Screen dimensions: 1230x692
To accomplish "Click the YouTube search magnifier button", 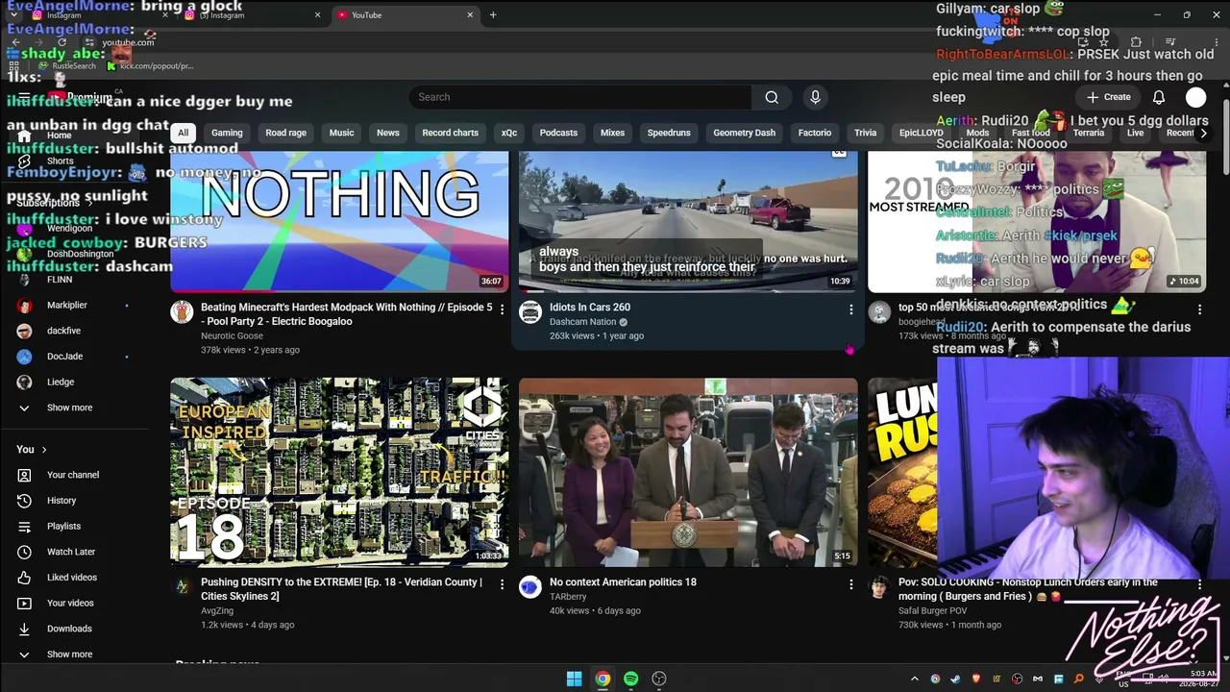I will (x=772, y=97).
